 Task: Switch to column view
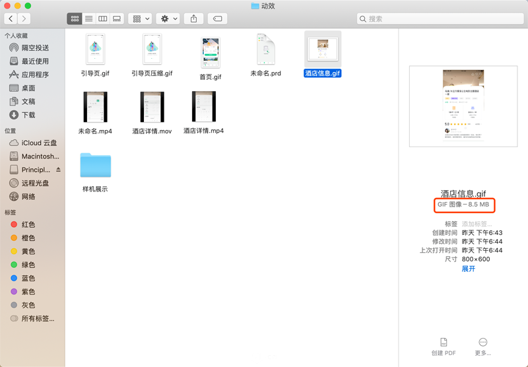tap(103, 18)
